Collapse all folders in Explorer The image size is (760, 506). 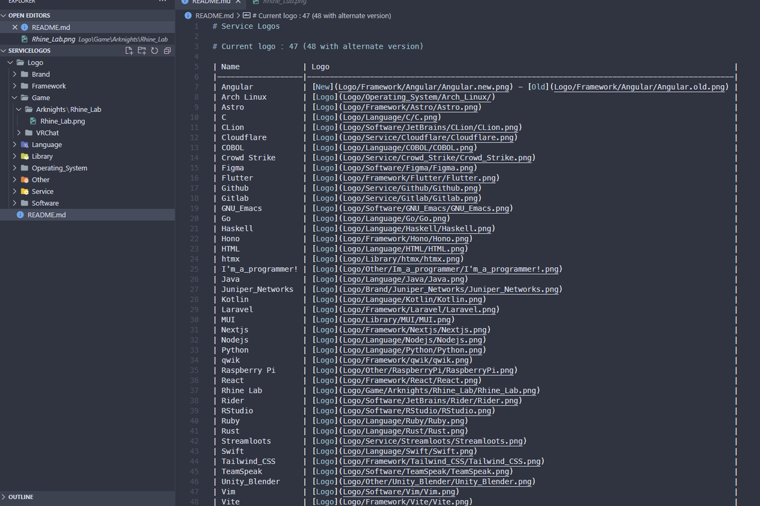click(167, 51)
